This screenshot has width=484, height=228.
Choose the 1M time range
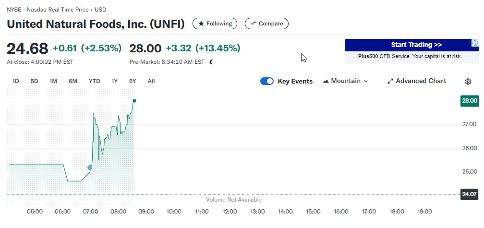point(53,81)
